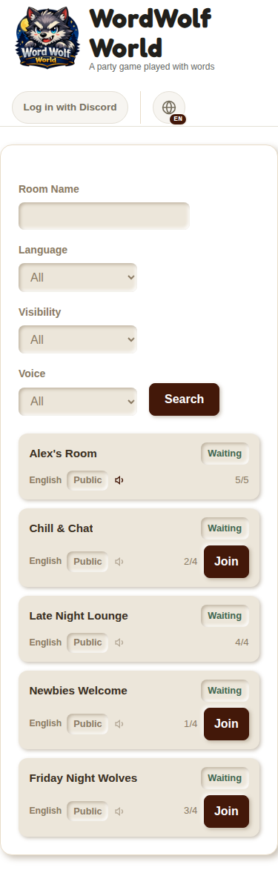This screenshot has width=278, height=873.
Task: Open the Voice filter dropdown
Action: point(78,402)
